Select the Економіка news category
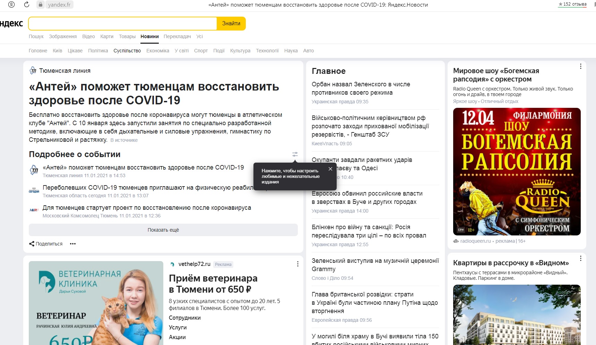596x345 pixels. tap(157, 51)
